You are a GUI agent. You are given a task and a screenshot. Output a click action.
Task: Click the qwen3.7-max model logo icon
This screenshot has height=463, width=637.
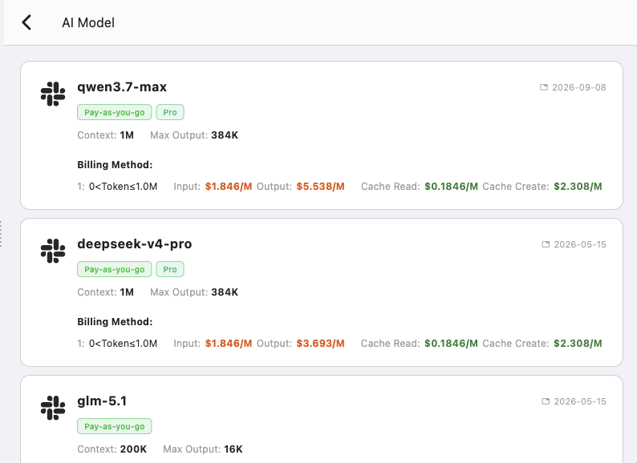click(x=53, y=94)
